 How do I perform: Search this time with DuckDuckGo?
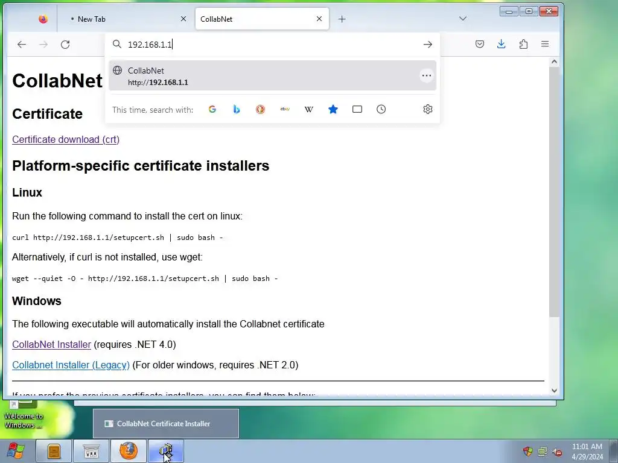[260, 110]
